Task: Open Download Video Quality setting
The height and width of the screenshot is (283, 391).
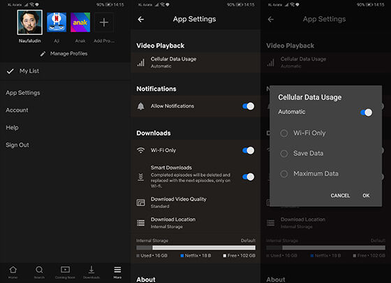Action: pos(195,203)
